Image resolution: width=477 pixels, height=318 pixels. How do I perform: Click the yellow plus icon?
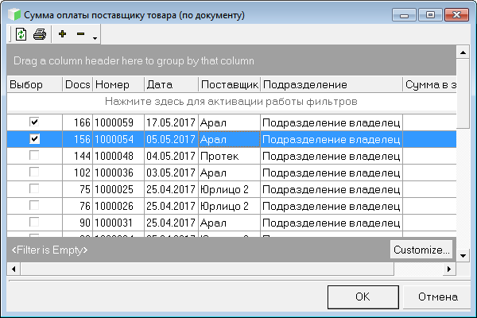62,33
